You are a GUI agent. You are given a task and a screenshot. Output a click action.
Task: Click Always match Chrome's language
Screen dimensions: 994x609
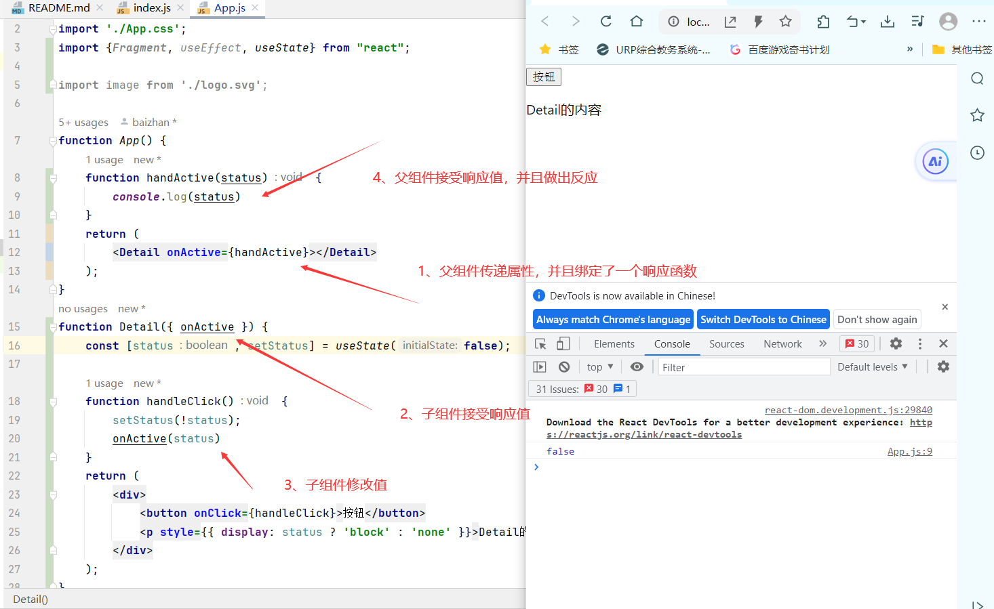pyautogui.click(x=613, y=319)
